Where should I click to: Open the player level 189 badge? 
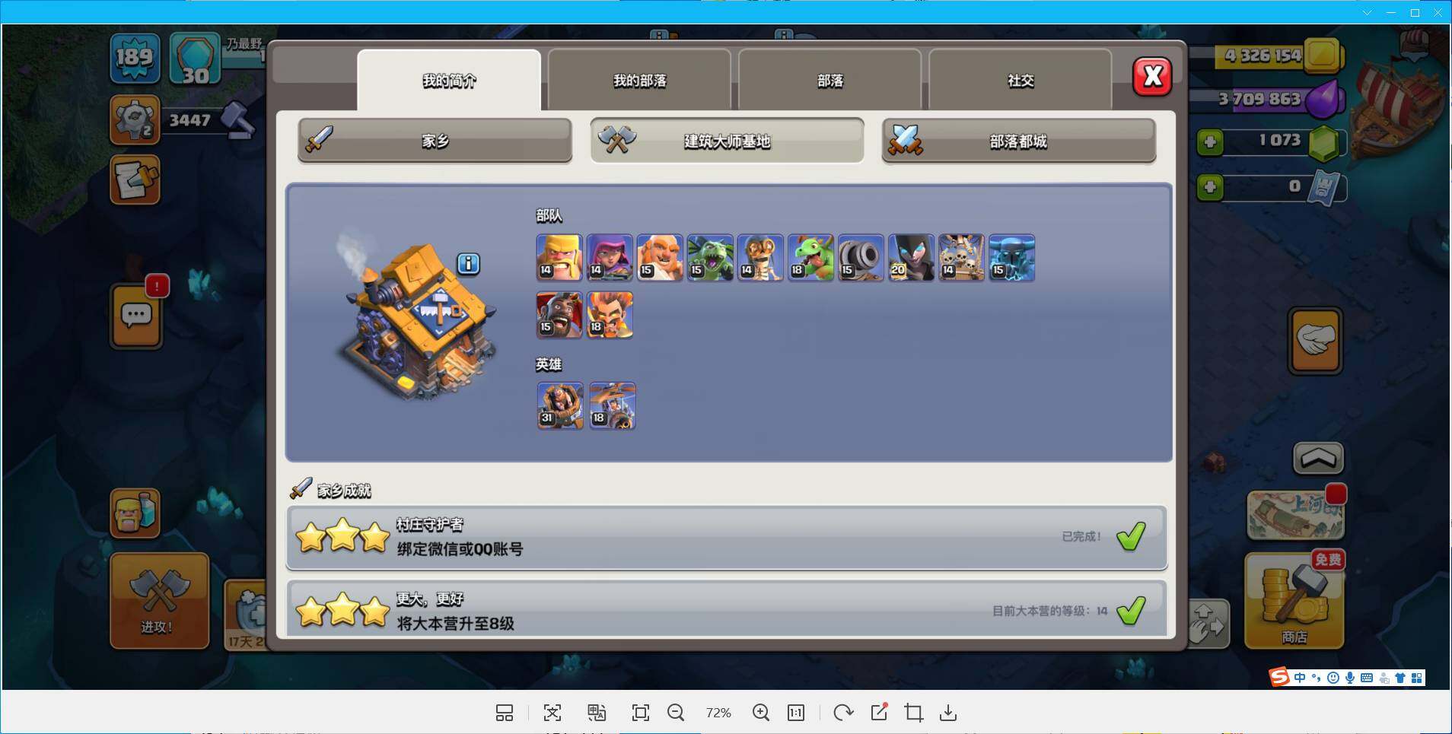click(x=135, y=58)
